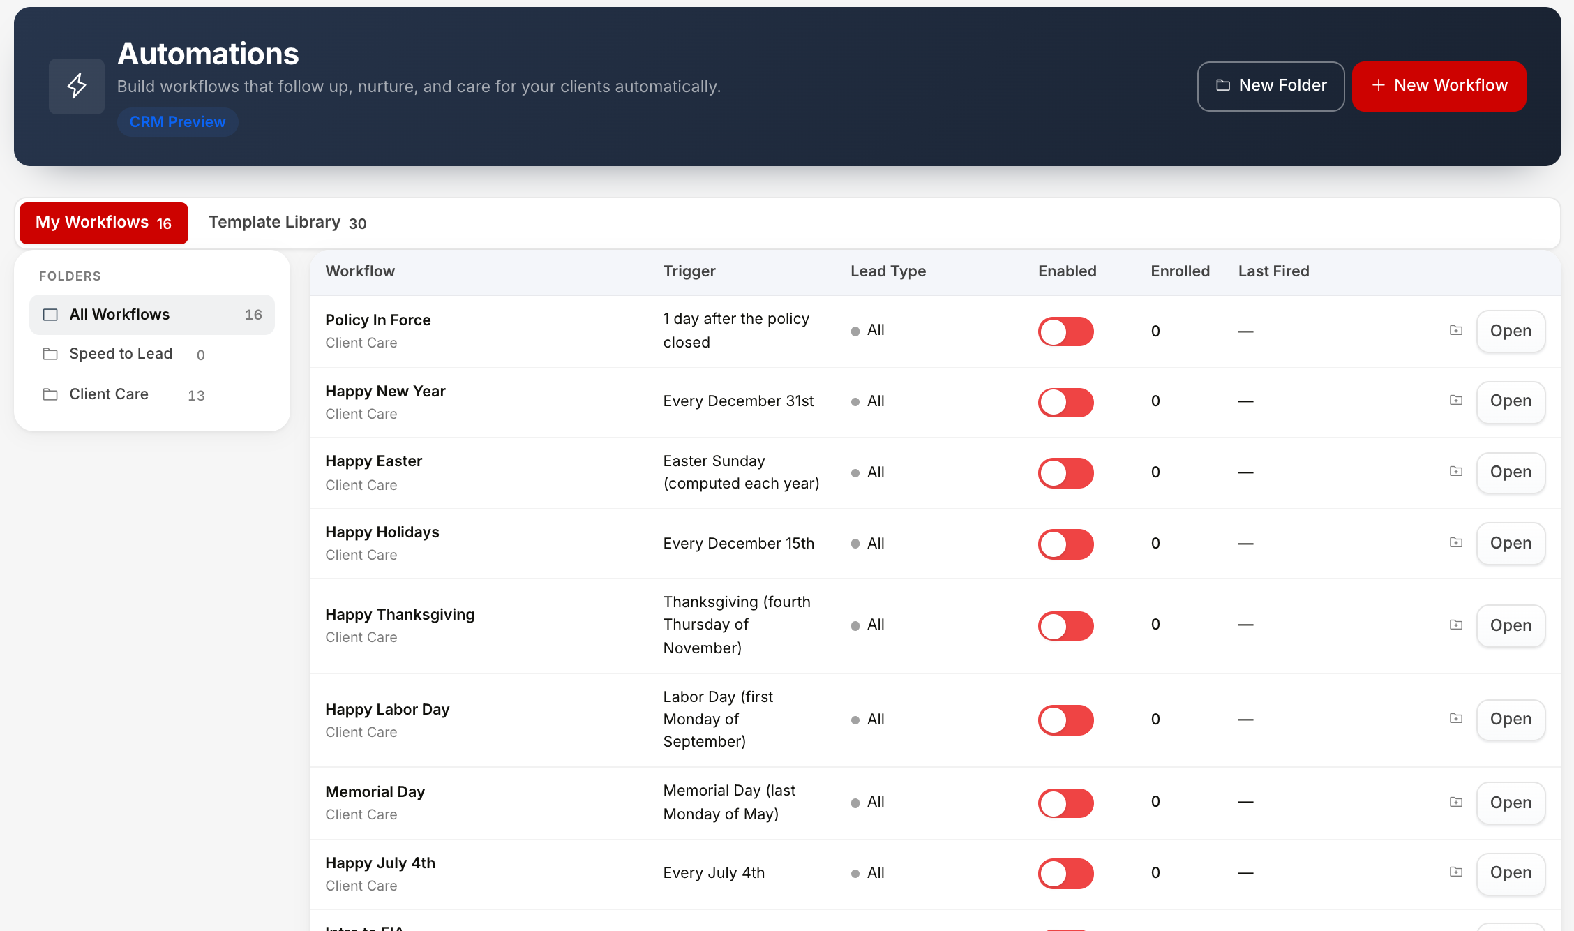Image resolution: width=1574 pixels, height=931 pixels.
Task: Open Happy Holidays workflow
Action: point(1511,543)
